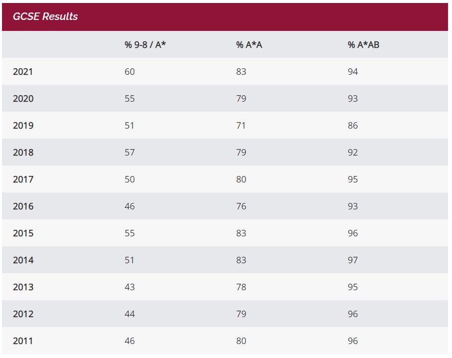Click the 2017 row label
Screen dimensions: 452x358
click(23, 179)
